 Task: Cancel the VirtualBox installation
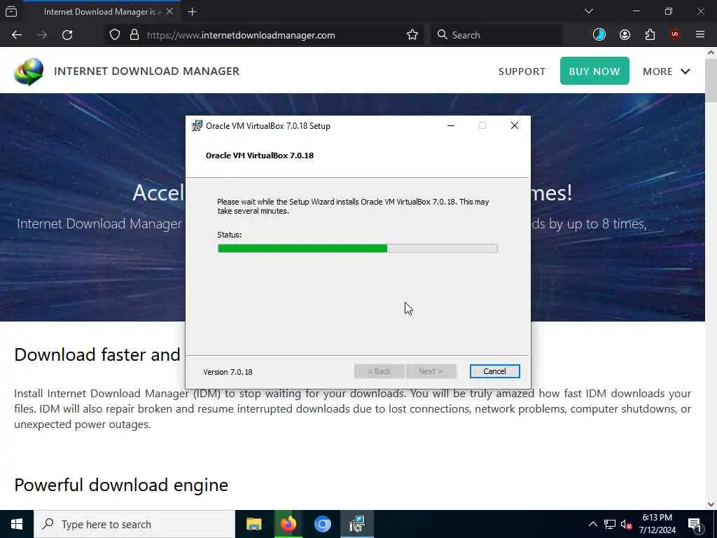pyautogui.click(x=494, y=371)
